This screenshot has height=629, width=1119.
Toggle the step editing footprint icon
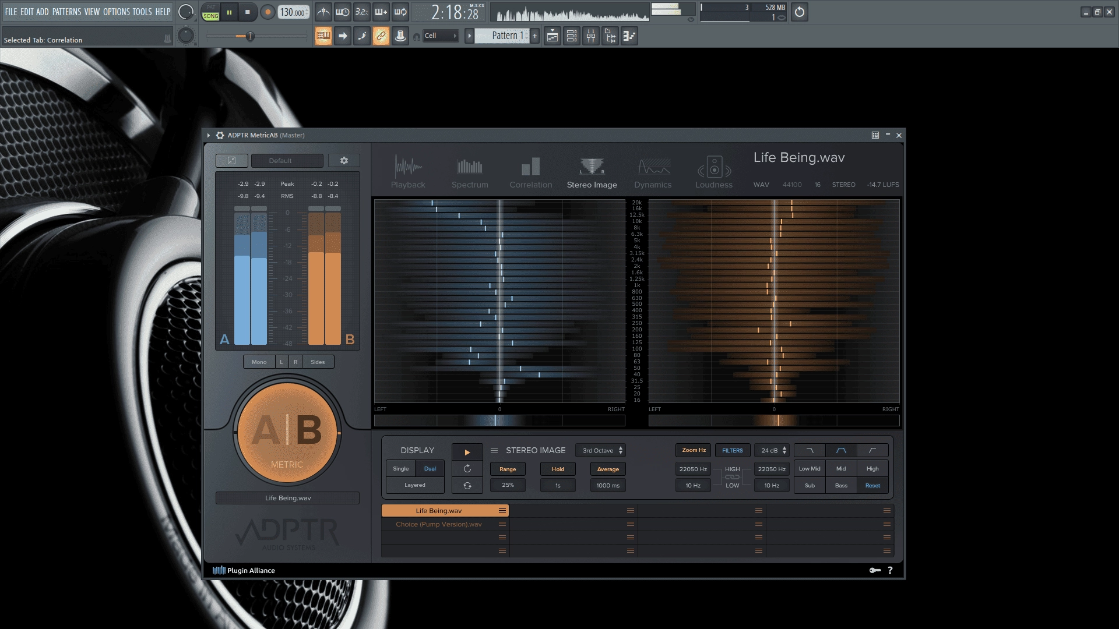coord(362,36)
